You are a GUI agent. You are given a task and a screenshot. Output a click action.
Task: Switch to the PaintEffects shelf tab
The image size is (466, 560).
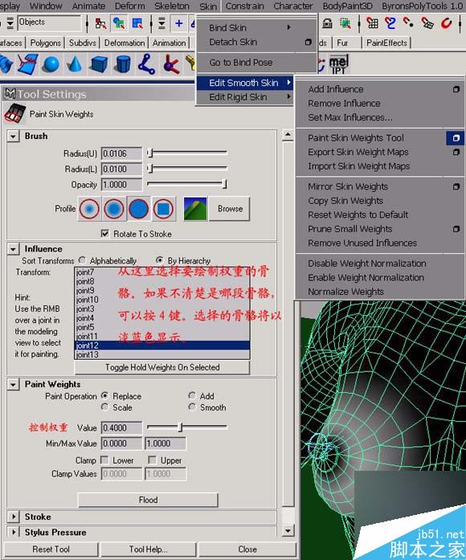(386, 43)
